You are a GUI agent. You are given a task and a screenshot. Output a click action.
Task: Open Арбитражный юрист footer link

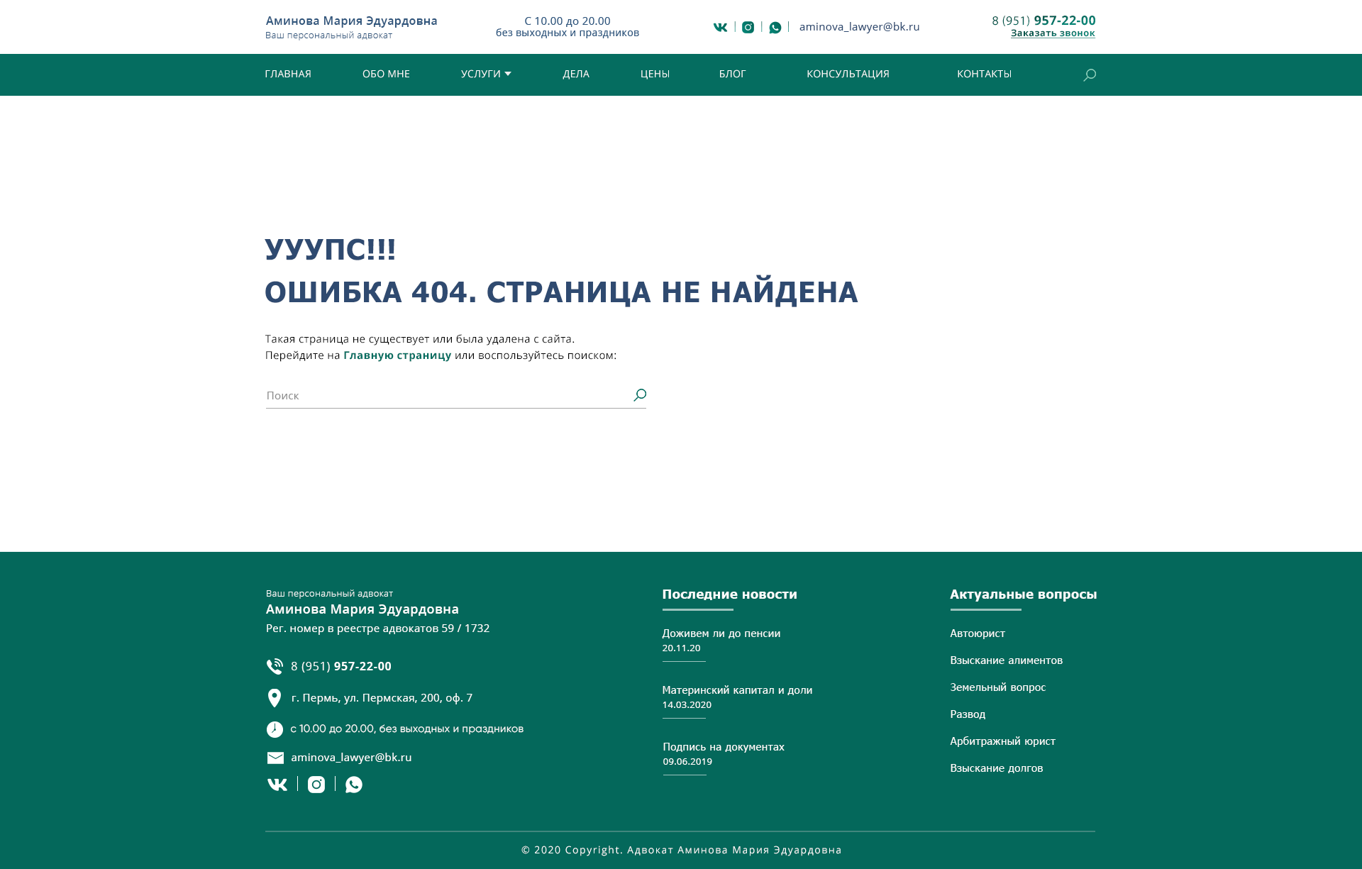click(x=1002, y=741)
